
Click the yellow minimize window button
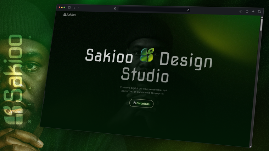pyautogui.click(x=62, y=7)
